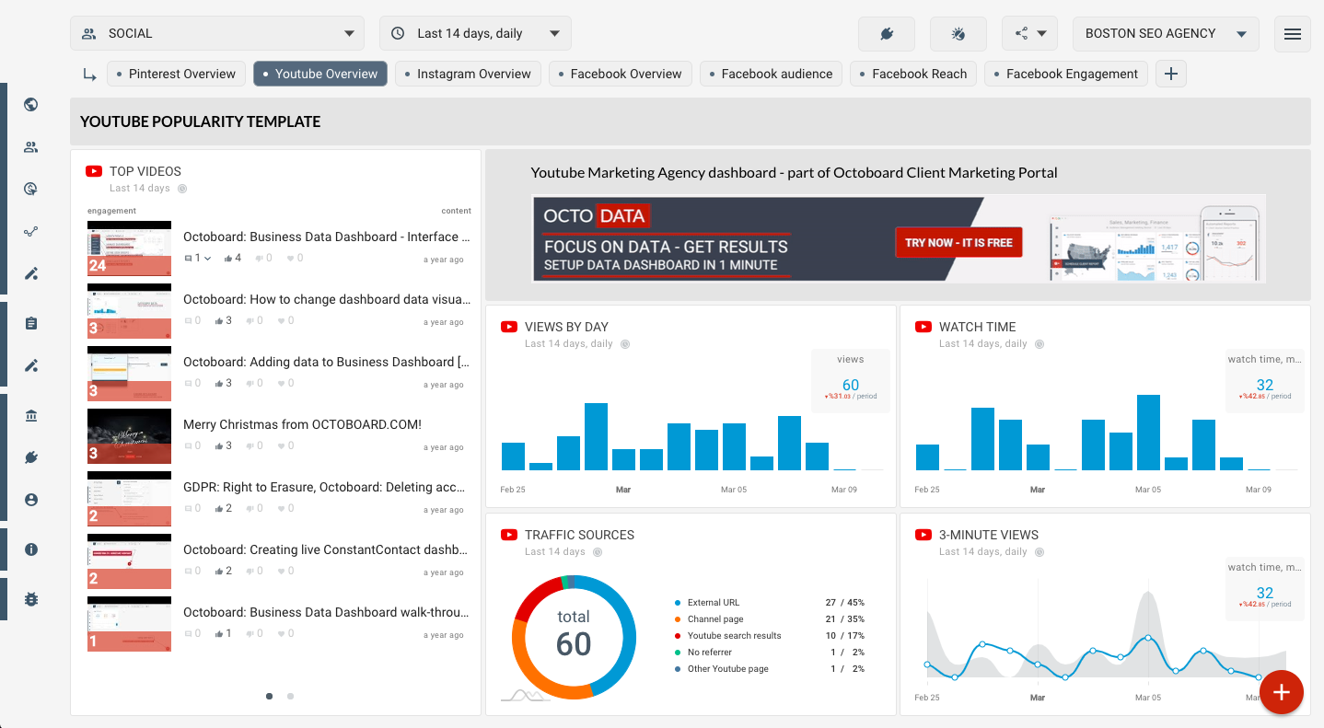
Task: Click the orange Channel page legend dot
Action: [x=678, y=619]
